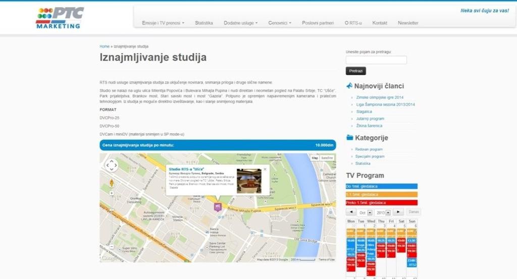Click the red Preko 1.5mil. gledalaca legend

click(x=382, y=203)
